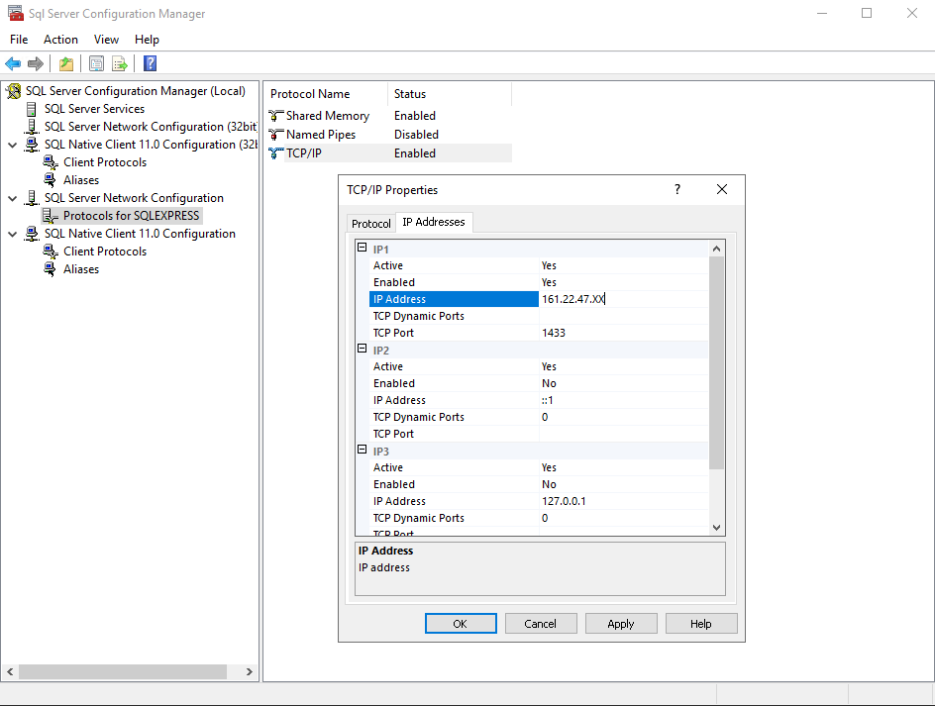The width and height of the screenshot is (935, 706).
Task: Click the Apply button
Action: tap(621, 623)
